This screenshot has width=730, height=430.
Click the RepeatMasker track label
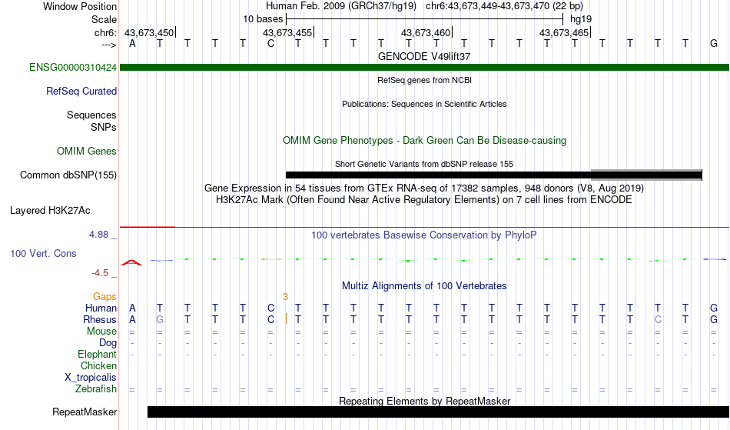coord(85,412)
